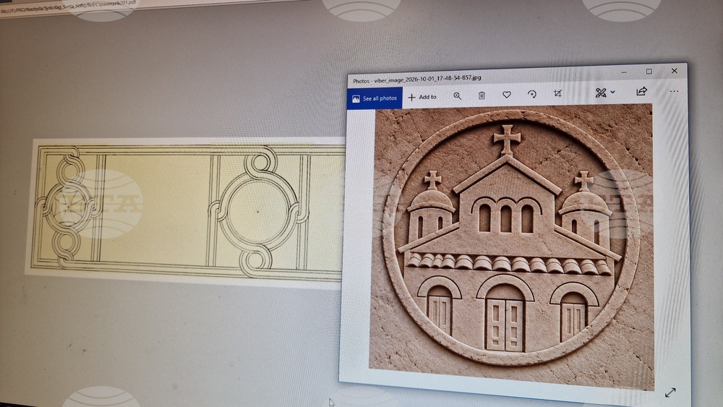Expand the Edit & Create dropdown chevron
This screenshot has height=407, width=723.
click(613, 93)
